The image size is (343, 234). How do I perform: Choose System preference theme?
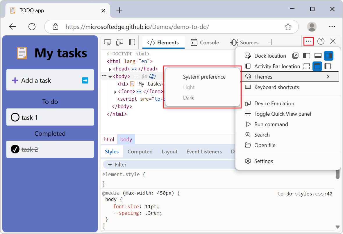[204, 77]
